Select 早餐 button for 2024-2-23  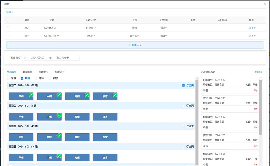tap(21, 158)
